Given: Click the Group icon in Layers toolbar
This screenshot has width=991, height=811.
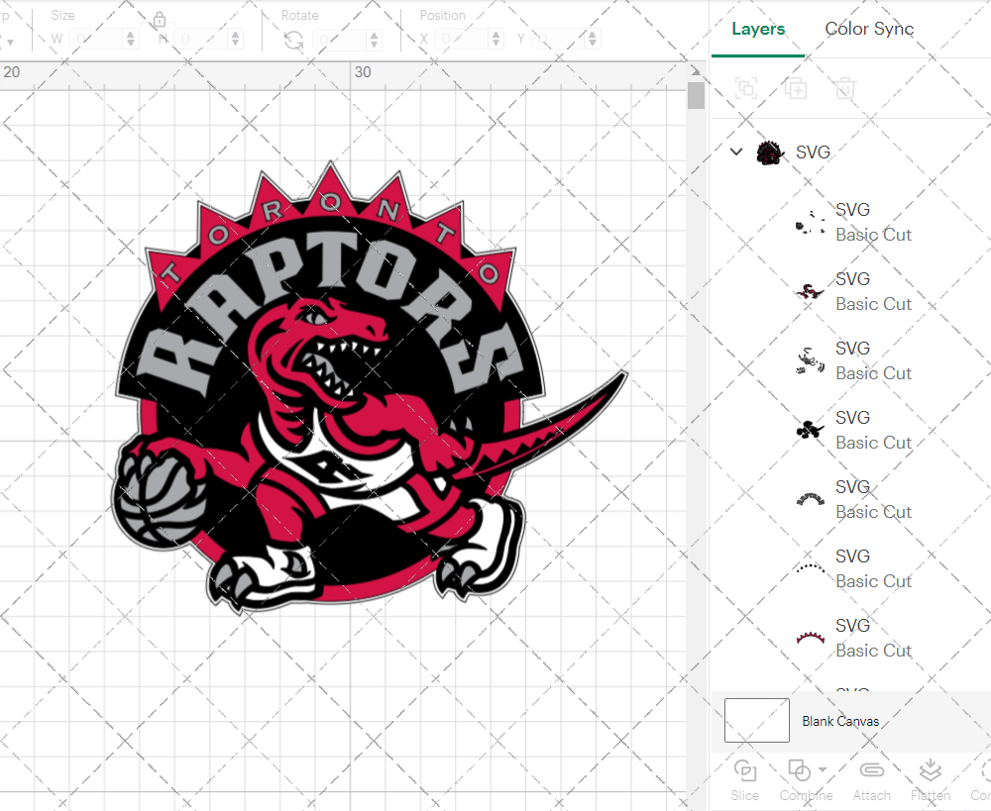Looking at the screenshot, I should coord(746,88).
